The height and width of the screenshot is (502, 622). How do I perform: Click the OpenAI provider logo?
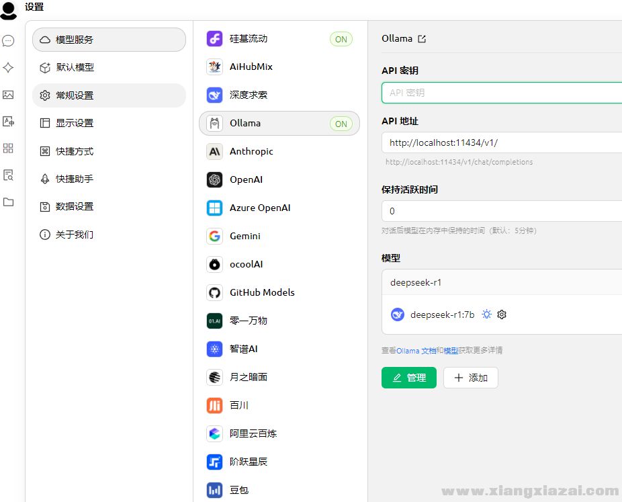click(214, 180)
